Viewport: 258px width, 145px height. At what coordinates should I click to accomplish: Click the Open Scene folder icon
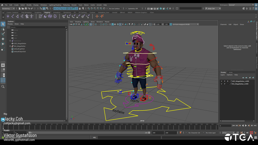(x=23, y=8)
